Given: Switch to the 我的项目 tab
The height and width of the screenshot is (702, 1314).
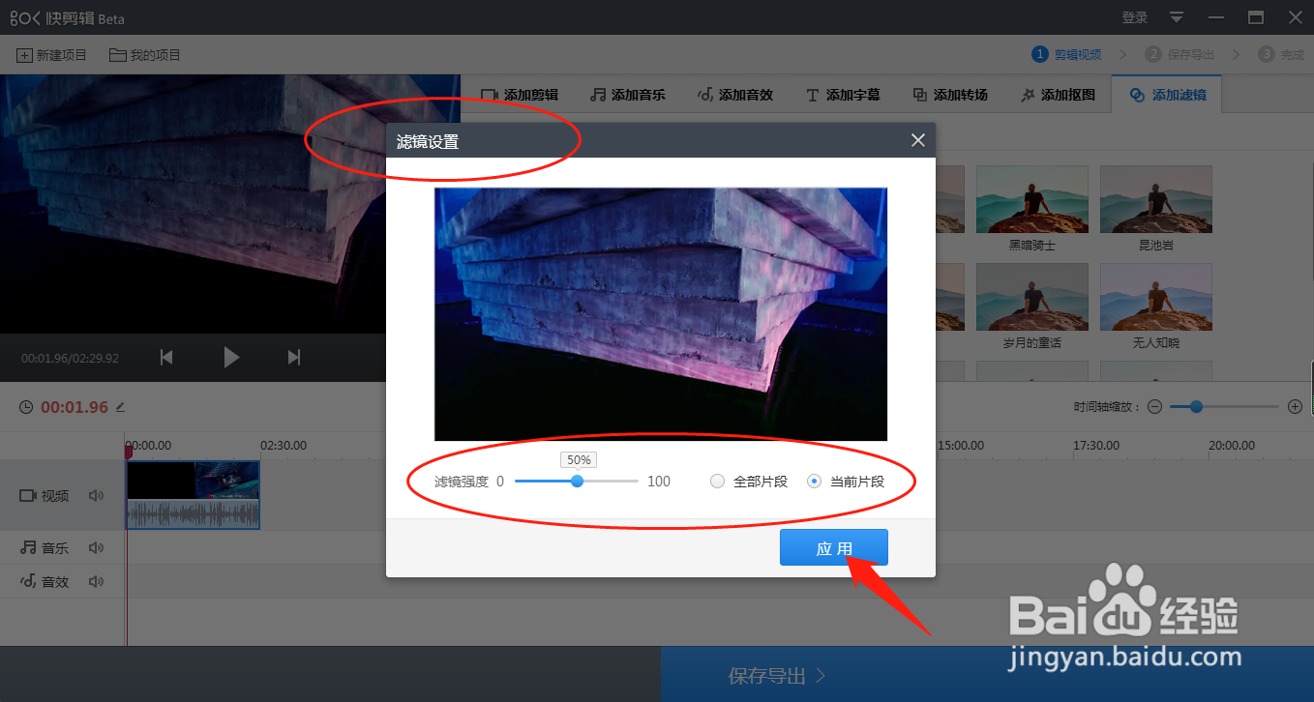Looking at the screenshot, I should point(144,55).
